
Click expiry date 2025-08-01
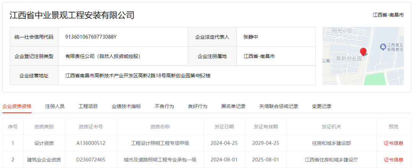tap(266, 159)
